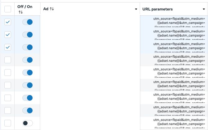Turn off the eighth row's ad toggle

click(x=28, y=110)
